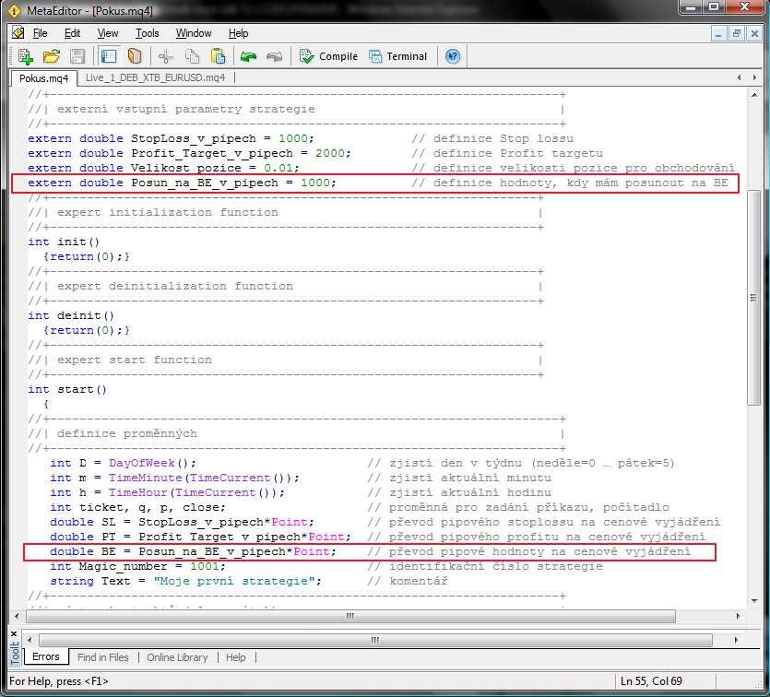Click the 'extern double Profit_Target_v_pipech = 2000;' line
Screen dimensions: 770x697
tap(189, 153)
